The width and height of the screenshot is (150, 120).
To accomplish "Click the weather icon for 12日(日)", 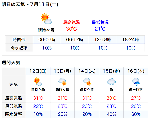I will [38, 82].
